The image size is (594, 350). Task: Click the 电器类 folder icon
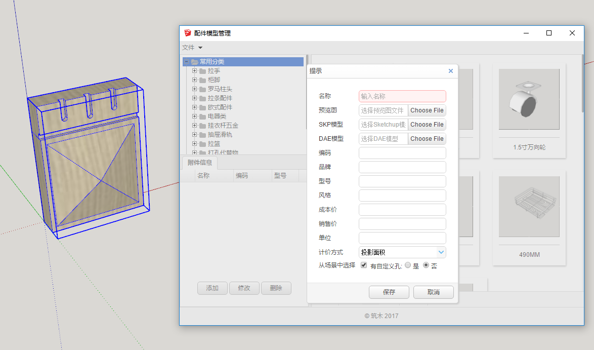202,116
